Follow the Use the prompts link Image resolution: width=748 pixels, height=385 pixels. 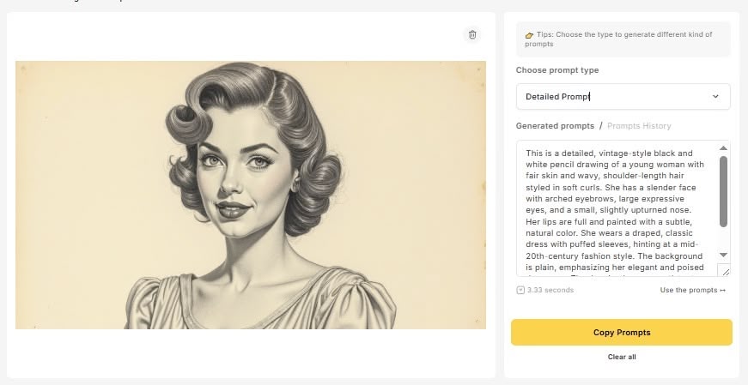(689, 290)
